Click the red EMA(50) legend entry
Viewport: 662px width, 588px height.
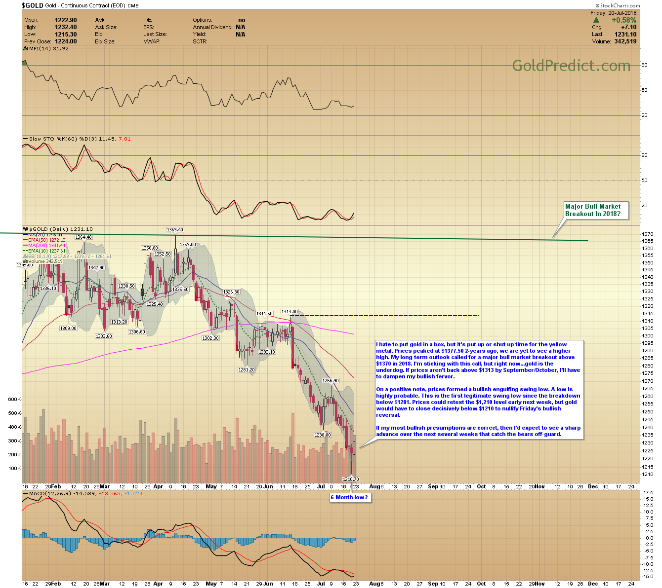coord(46,240)
